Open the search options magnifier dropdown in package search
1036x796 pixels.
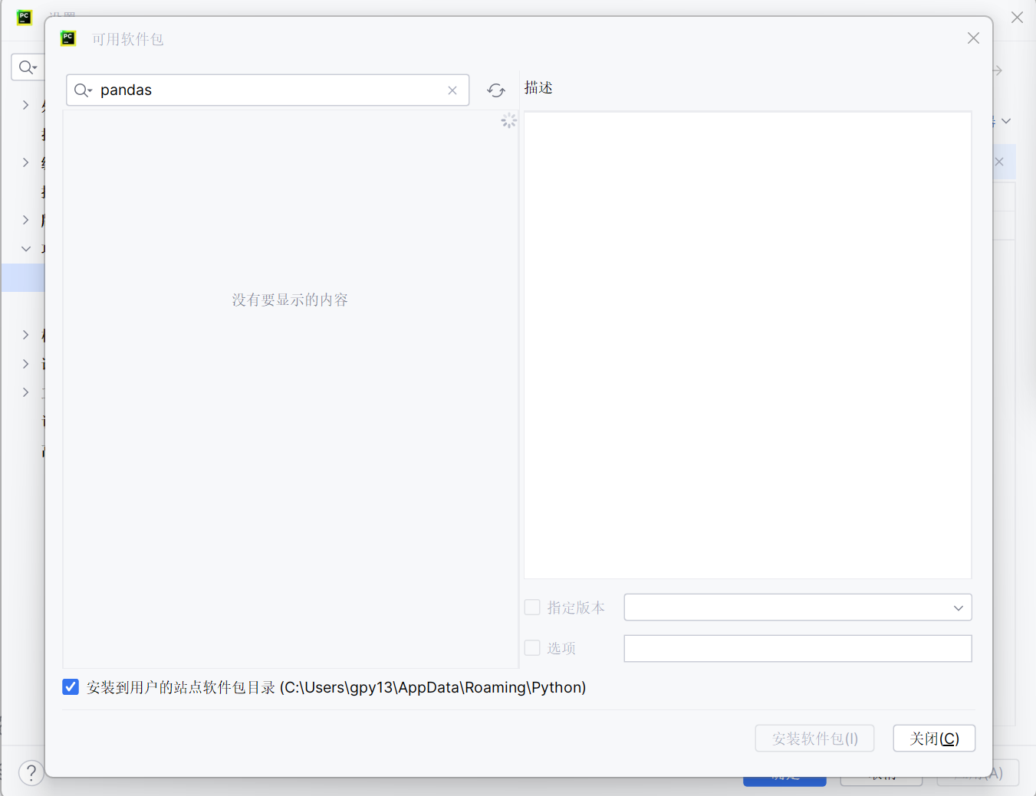(84, 90)
